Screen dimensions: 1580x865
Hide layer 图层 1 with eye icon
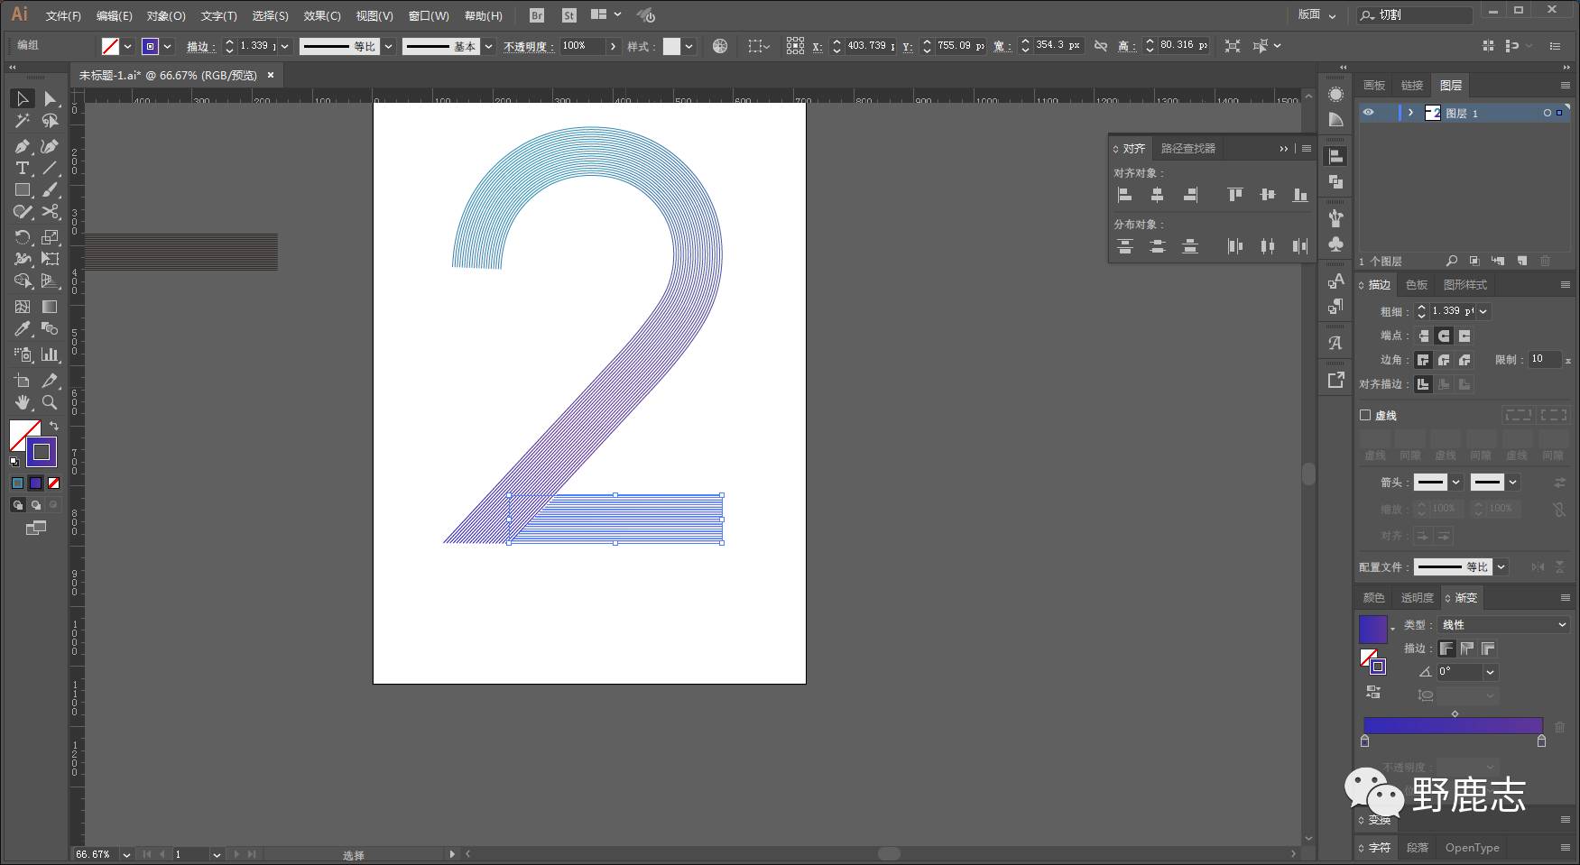click(x=1368, y=113)
